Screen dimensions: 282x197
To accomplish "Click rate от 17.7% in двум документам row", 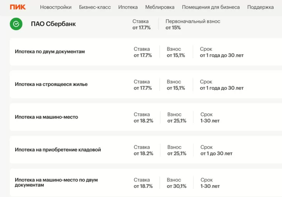I will [142, 55].
